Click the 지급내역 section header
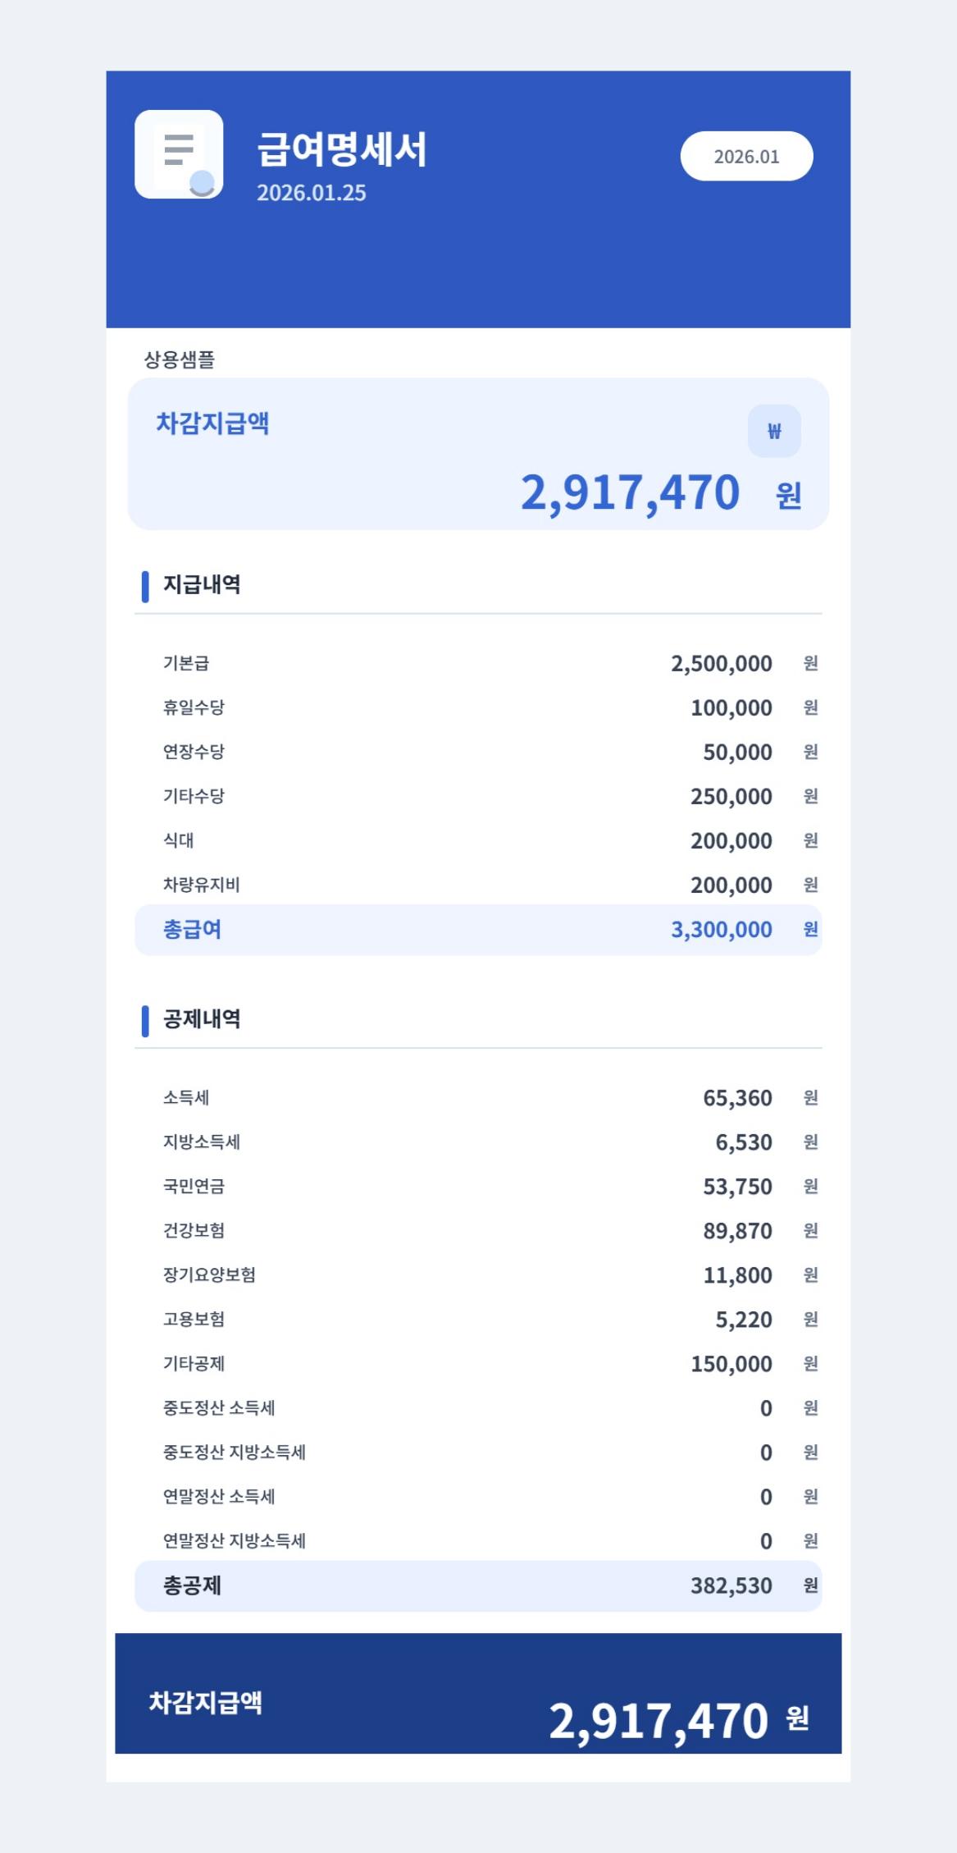Screen dimensions: 957x1853 (x=202, y=584)
